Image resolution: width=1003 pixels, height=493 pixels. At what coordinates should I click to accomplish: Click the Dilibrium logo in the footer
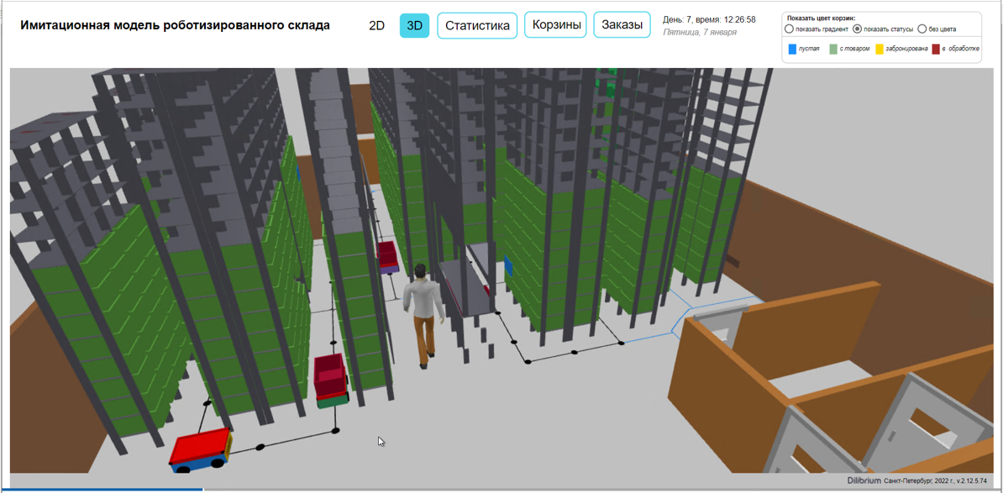(864, 481)
